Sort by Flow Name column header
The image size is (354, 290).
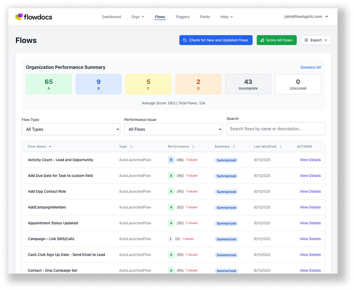40,147
